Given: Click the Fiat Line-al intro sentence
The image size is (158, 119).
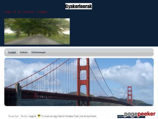Looking at the screenshot, I should point(69,116).
